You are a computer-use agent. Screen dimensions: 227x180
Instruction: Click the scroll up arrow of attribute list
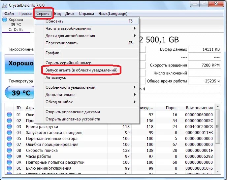(218, 107)
